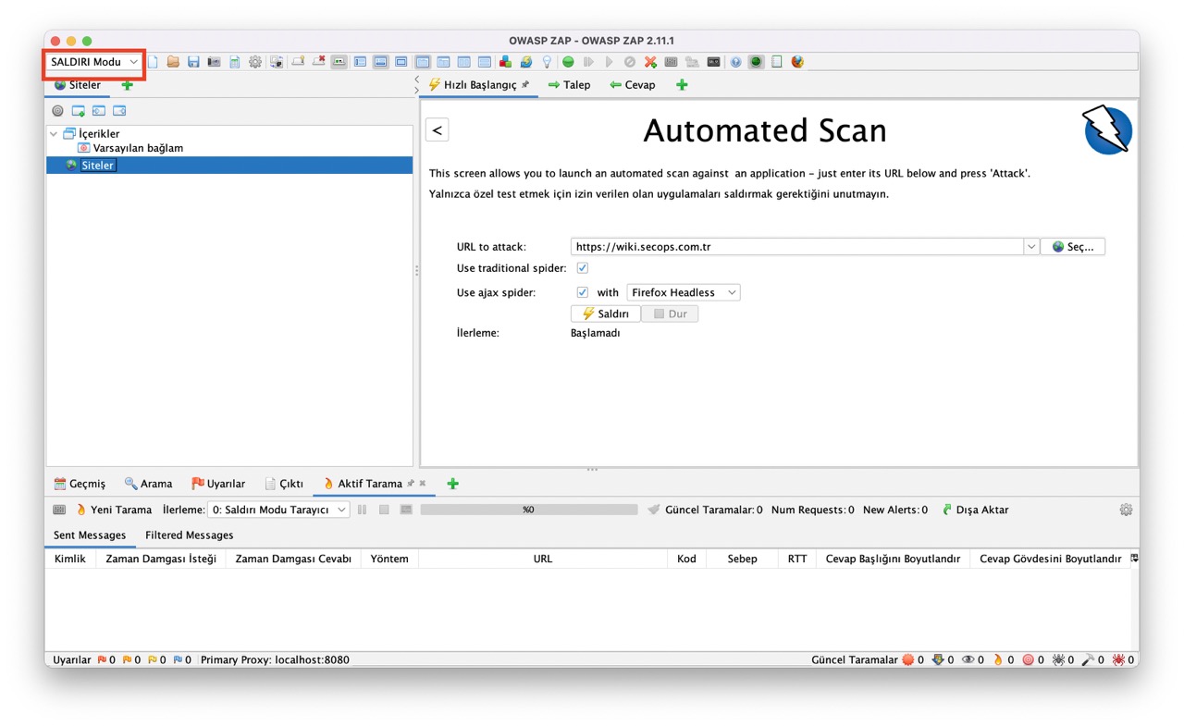
Task: Click the green circle break toggle
Action: (568, 62)
